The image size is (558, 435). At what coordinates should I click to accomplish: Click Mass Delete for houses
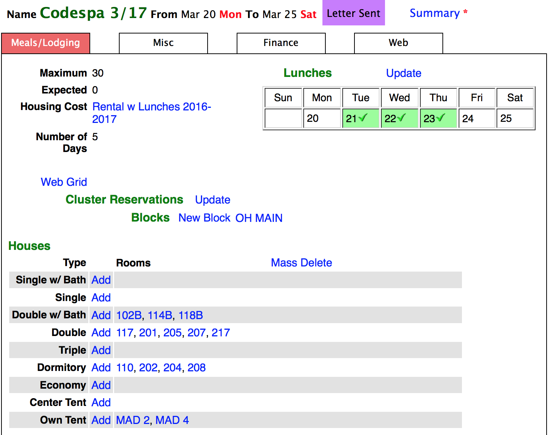click(301, 263)
